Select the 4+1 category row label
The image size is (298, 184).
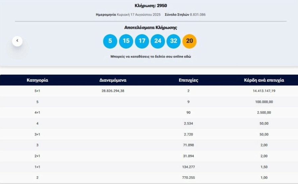(x=37, y=113)
